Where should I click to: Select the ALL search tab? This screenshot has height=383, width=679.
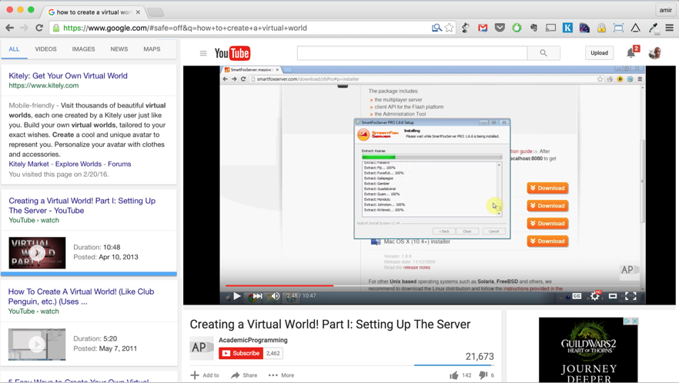(15, 49)
